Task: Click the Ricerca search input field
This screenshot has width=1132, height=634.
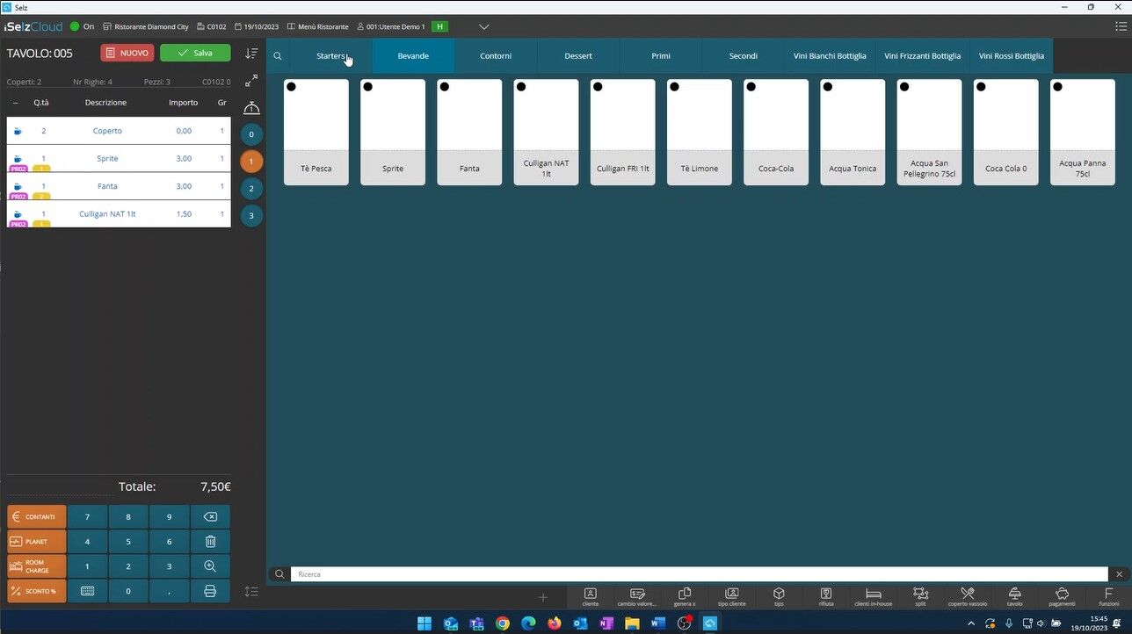Action: (698, 574)
